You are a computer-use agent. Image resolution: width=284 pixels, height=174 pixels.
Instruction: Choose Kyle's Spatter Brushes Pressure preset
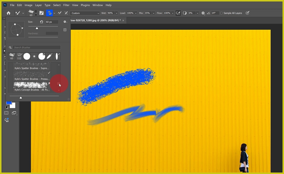pos(32,76)
